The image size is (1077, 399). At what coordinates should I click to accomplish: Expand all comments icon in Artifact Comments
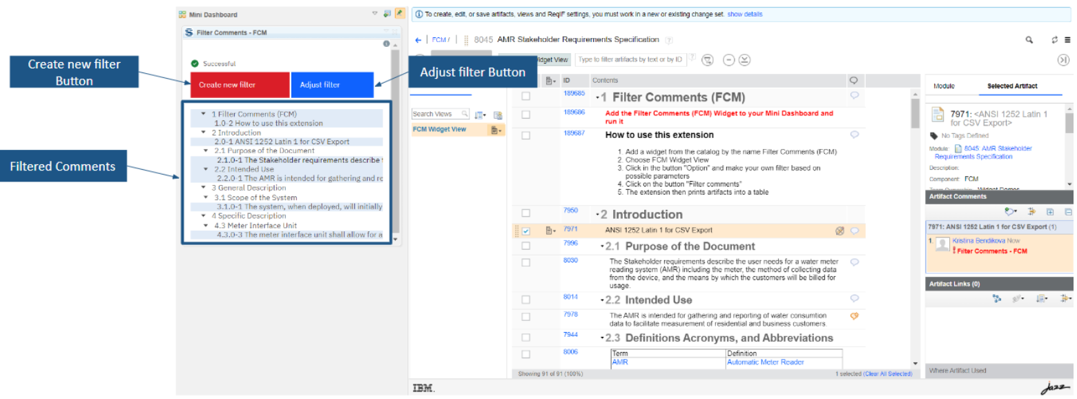1050,213
